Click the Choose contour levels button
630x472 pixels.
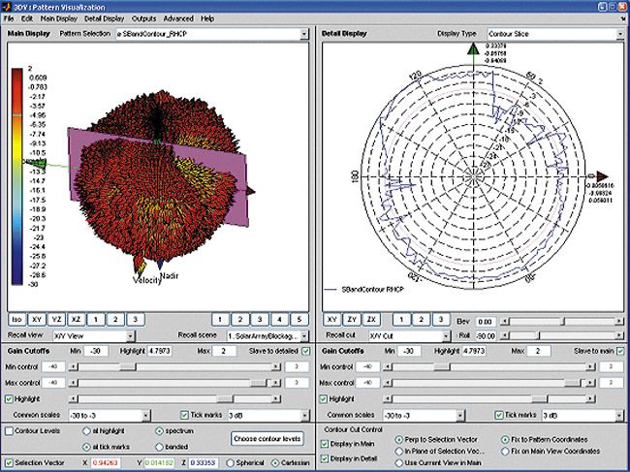266,439
